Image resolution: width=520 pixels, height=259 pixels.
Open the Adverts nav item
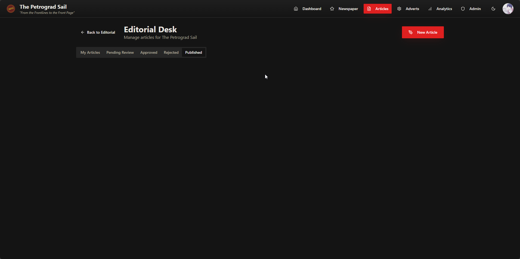[x=408, y=9]
